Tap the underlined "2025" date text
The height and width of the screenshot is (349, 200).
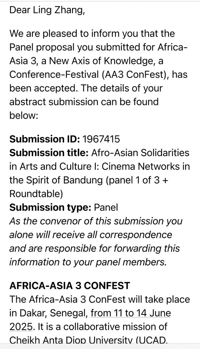coord(21,327)
